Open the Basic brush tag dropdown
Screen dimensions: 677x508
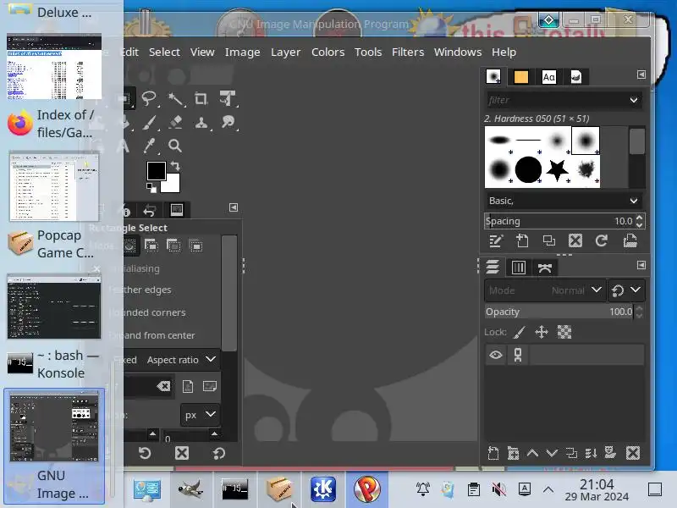click(564, 201)
